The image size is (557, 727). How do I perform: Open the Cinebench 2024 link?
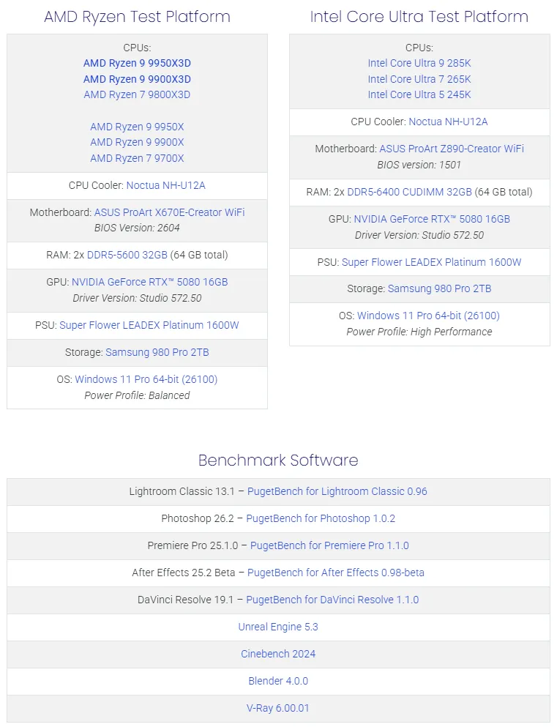click(278, 654)
